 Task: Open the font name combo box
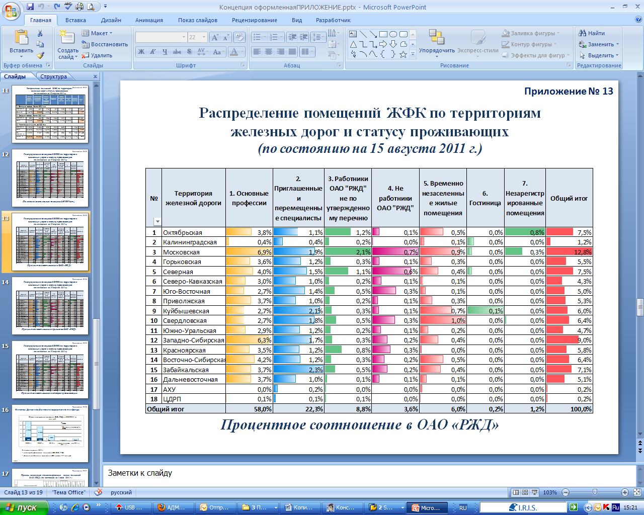(x=161, y=37)
